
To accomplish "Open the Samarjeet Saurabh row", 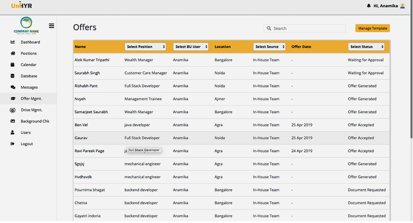I will pyautogui.click(x=231, y=112).
